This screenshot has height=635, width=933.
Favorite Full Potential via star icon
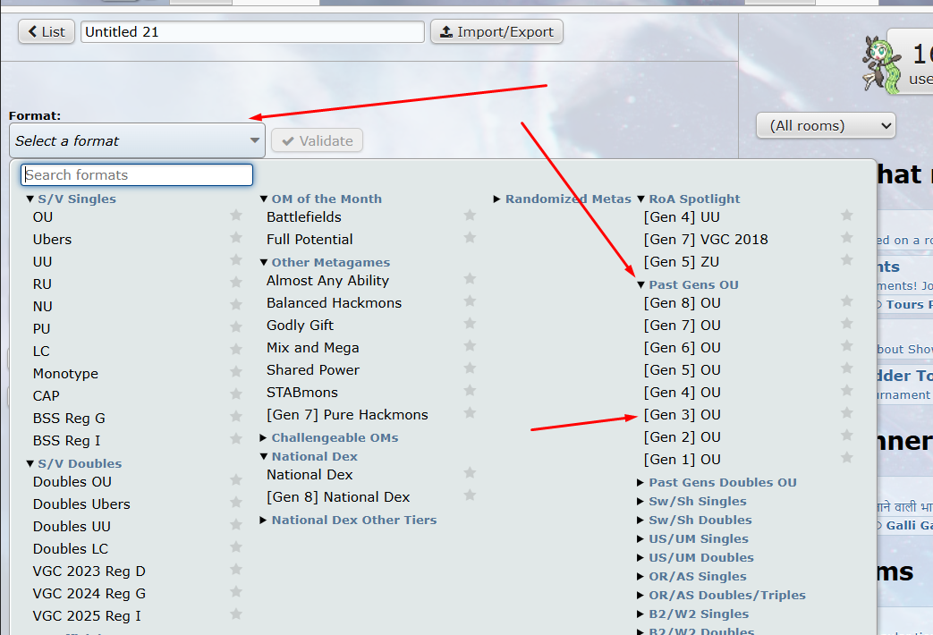(x=470, y=238)
